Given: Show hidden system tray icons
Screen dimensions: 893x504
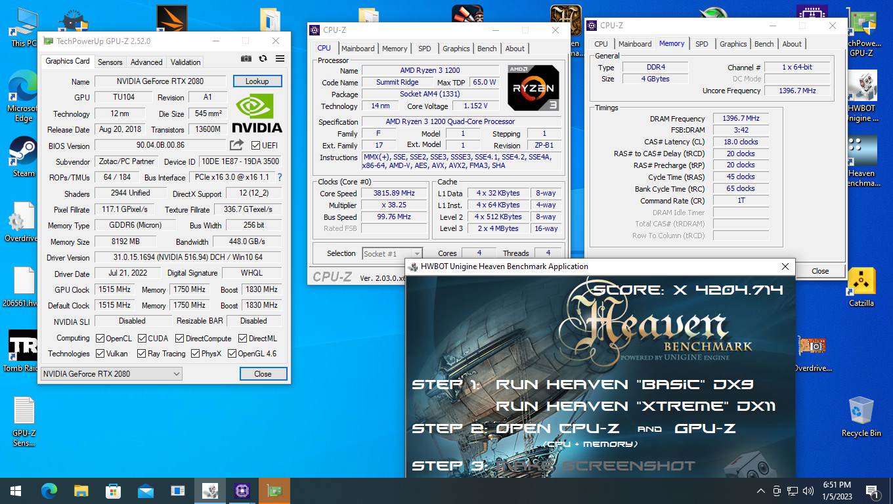Looking at the screenshot, I should point(761,491).
